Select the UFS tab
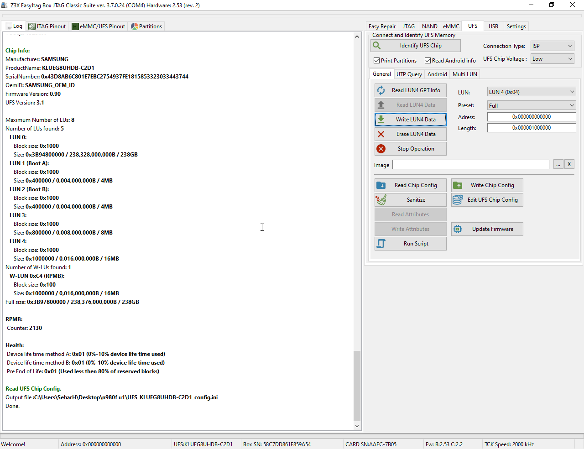 click(473, 26)
